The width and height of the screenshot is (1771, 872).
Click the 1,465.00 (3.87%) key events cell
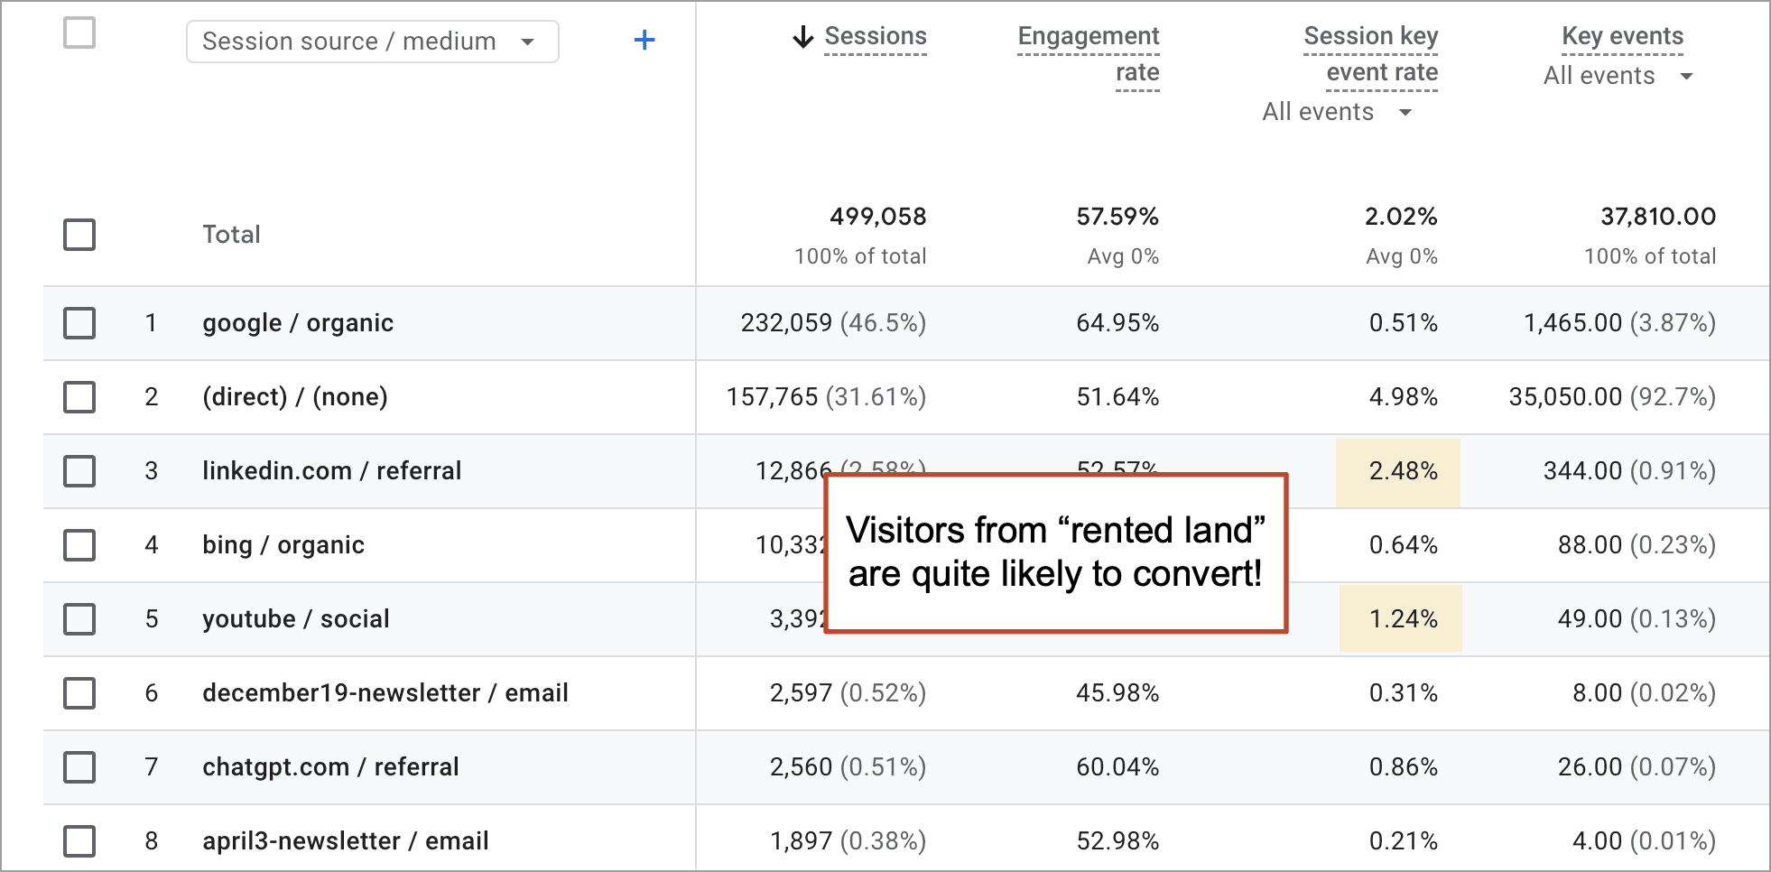(1620, 323)
